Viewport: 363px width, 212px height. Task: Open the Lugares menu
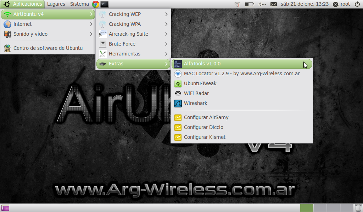pos(56,4)
